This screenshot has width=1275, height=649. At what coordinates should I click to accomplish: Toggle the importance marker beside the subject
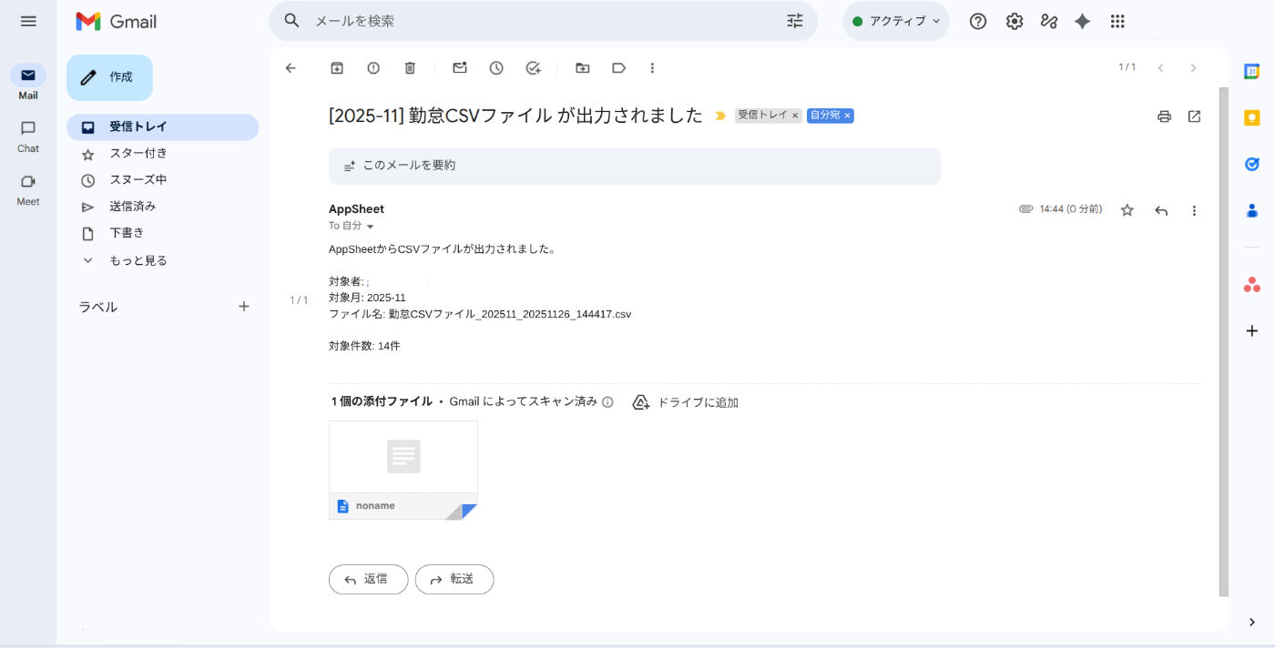pos(720,116)
